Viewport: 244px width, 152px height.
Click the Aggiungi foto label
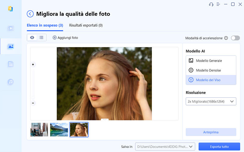point(68,38)
